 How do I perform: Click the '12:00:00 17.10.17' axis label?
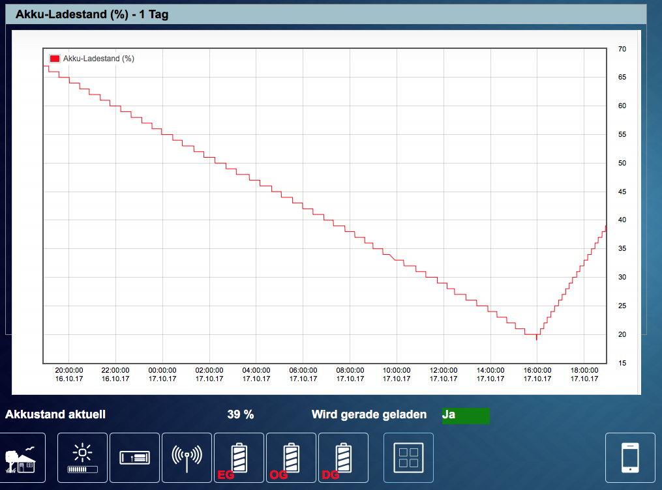(x=444, y=375)
